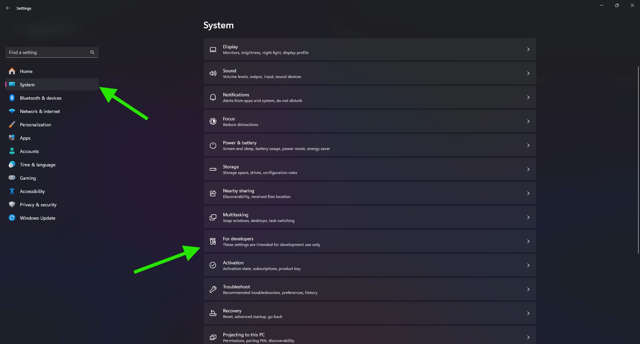Click the Notifications bell icon
Screen dimensions: 640x344
click(x=213, y=97)
